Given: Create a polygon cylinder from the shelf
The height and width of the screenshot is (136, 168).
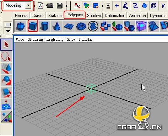Looking at the screenshot, I should pyautogui.click(x=45, y=26).
